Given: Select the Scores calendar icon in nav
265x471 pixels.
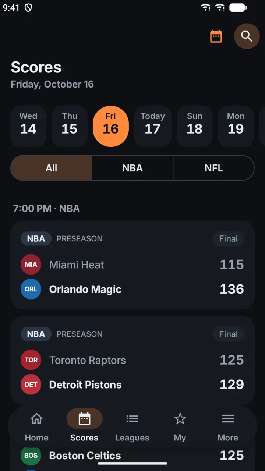Looking at the screenshot, I should tap(84, 419).
